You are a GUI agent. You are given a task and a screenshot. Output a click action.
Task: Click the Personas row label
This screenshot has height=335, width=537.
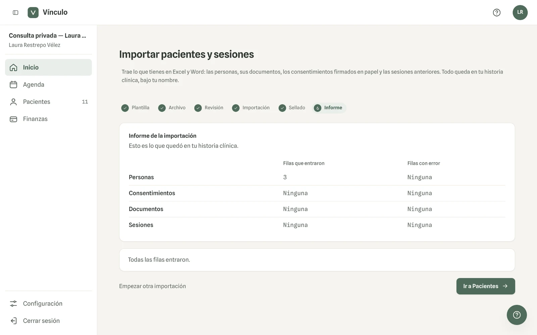point(141,177)
